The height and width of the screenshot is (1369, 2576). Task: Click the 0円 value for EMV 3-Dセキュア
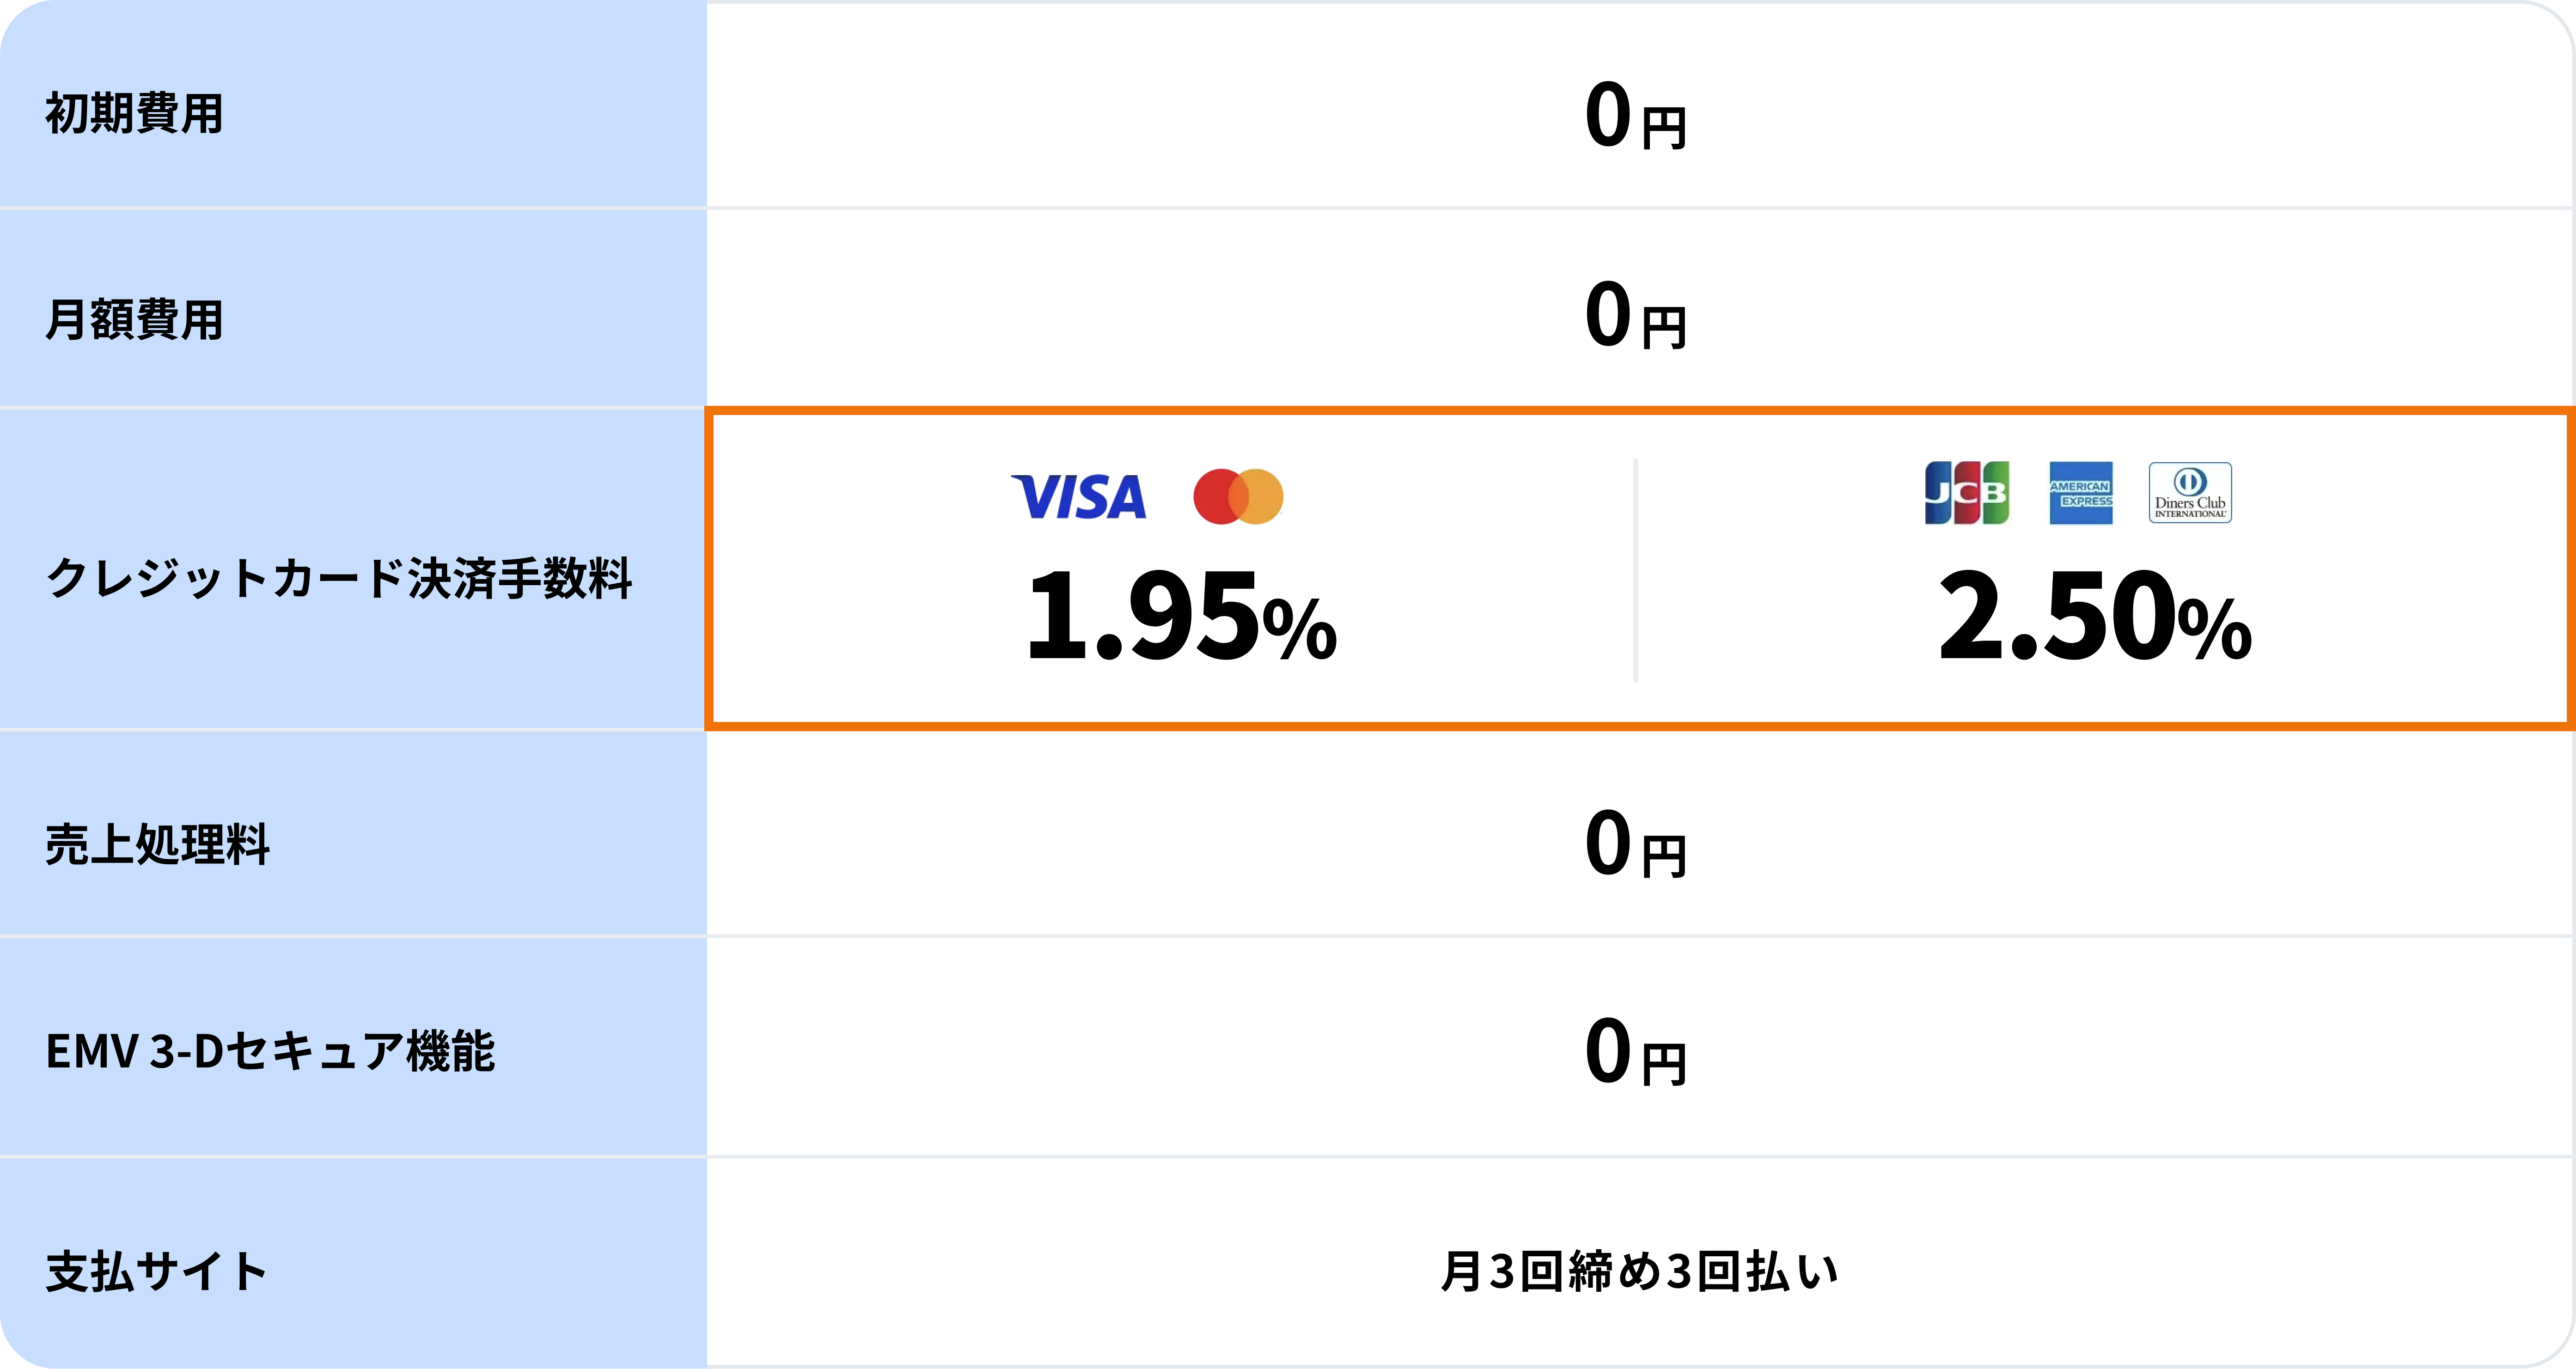click(x=1636, y=1052)
